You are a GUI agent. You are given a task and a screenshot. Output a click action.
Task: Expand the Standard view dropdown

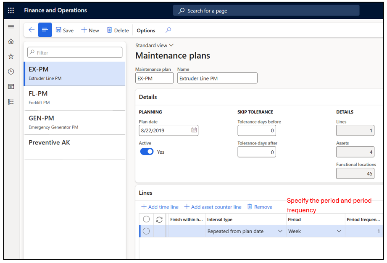[155, 46]
